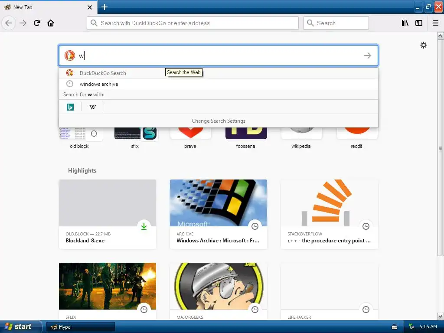Click the magnifier icon in Search box
This screenshot has width=444, height=333.
(x=310, y=23)
